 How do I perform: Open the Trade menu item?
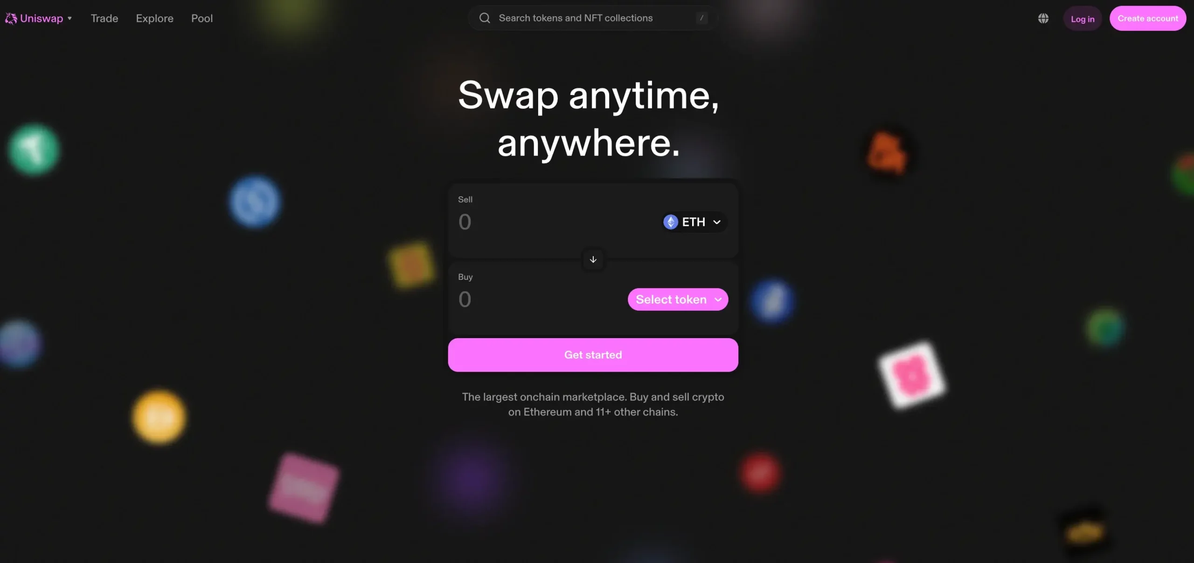pyautogui.click(x=104, y=18)
